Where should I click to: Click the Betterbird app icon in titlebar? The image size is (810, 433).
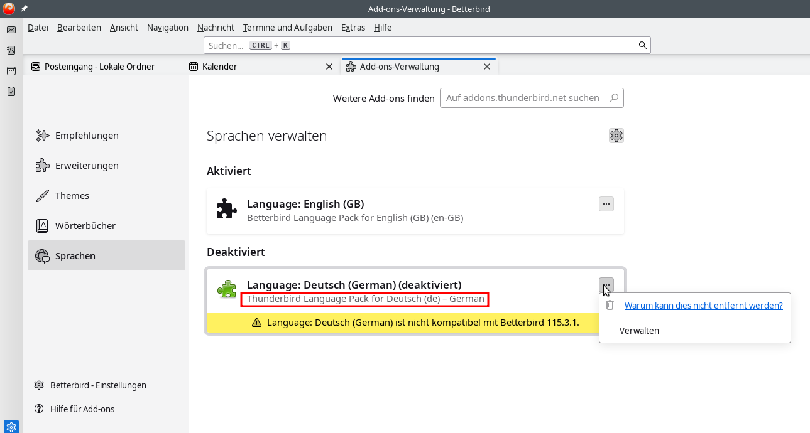tap(9, 9)
